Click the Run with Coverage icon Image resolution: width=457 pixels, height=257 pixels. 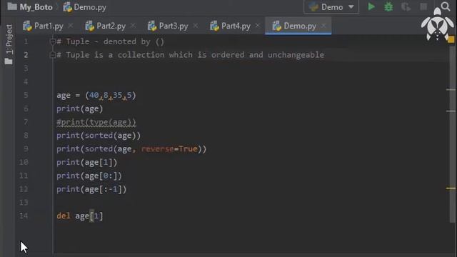pyautogui.click(x=406, y=6)
